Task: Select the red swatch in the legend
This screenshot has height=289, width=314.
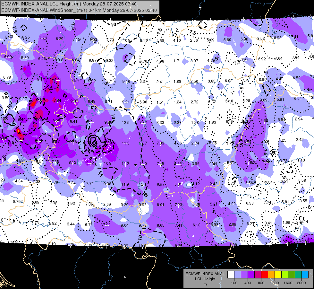Action: [x=265, y=275]
